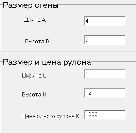Click the field containing value 4
Viewport: 136px width, 133px height.
coord(105,21)
